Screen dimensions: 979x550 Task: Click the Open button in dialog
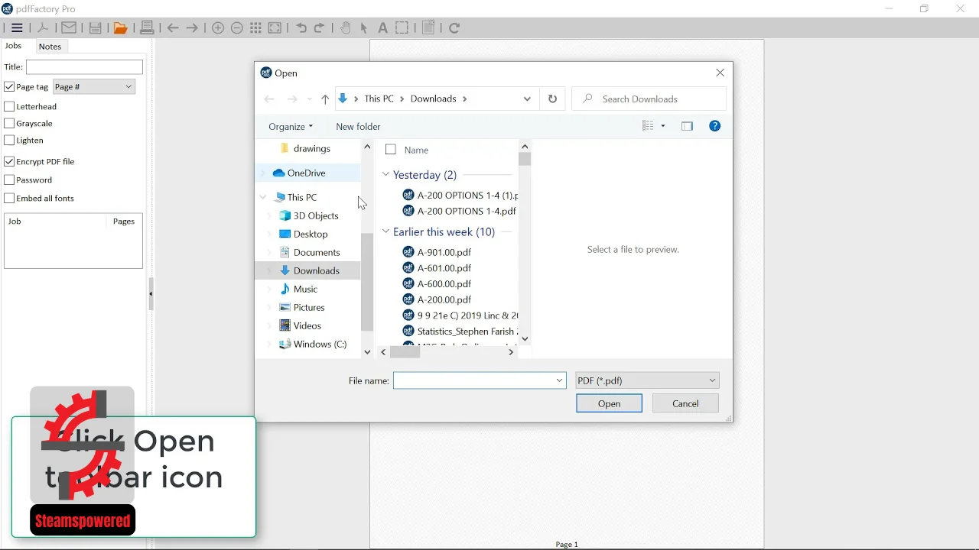click(610, 403)
